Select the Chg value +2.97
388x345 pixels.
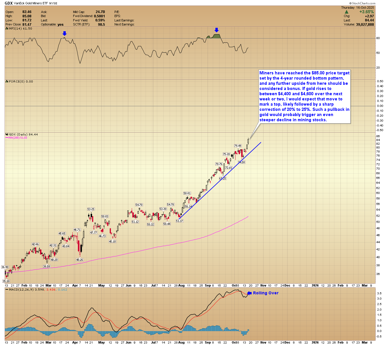pyautogui.click(x=369, y=16)
